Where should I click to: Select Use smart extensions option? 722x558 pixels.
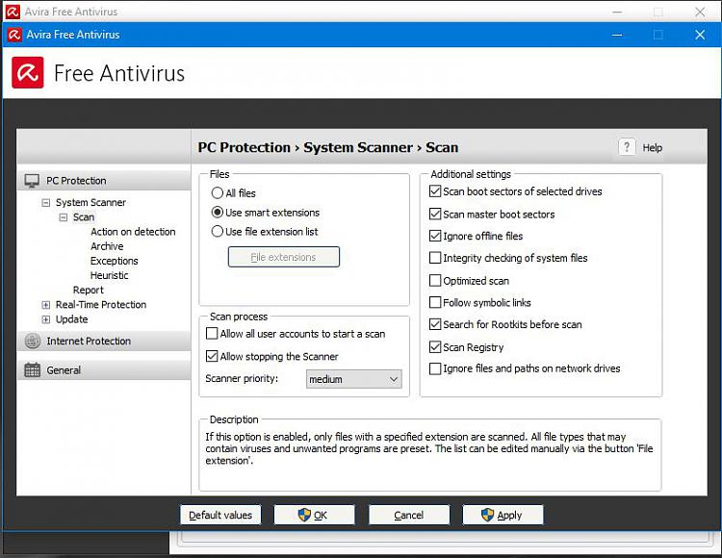(x=217, y=212)
